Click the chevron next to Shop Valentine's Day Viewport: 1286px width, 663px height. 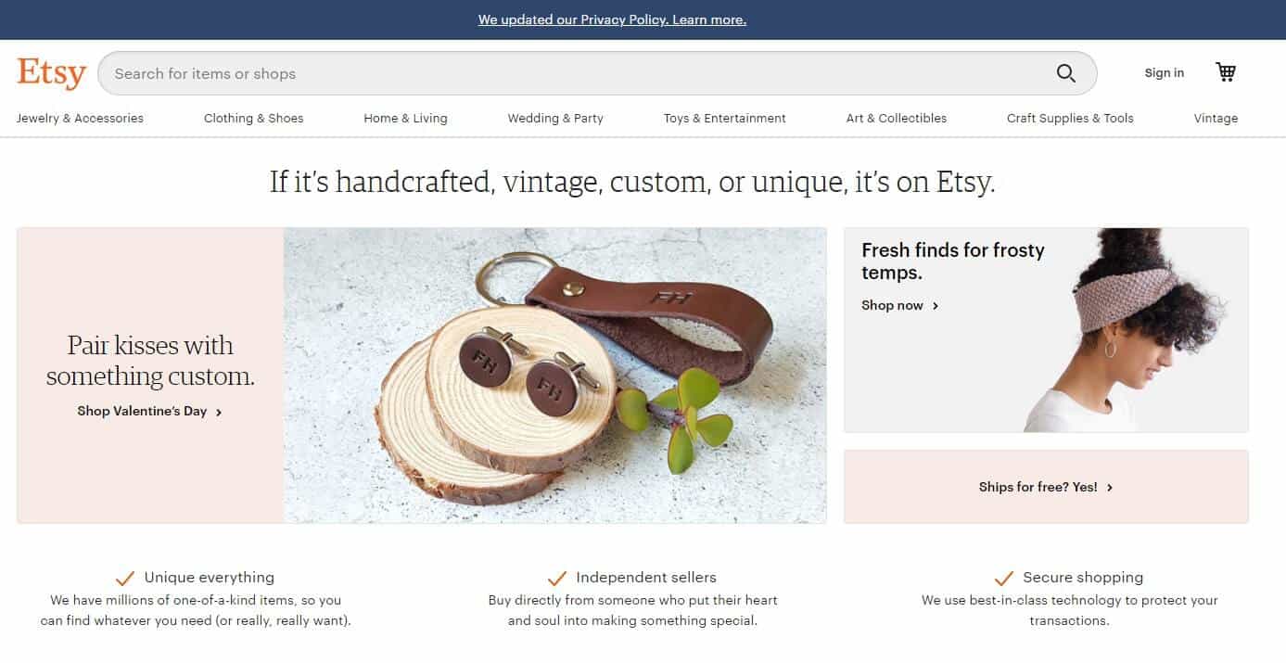(219, 412)
